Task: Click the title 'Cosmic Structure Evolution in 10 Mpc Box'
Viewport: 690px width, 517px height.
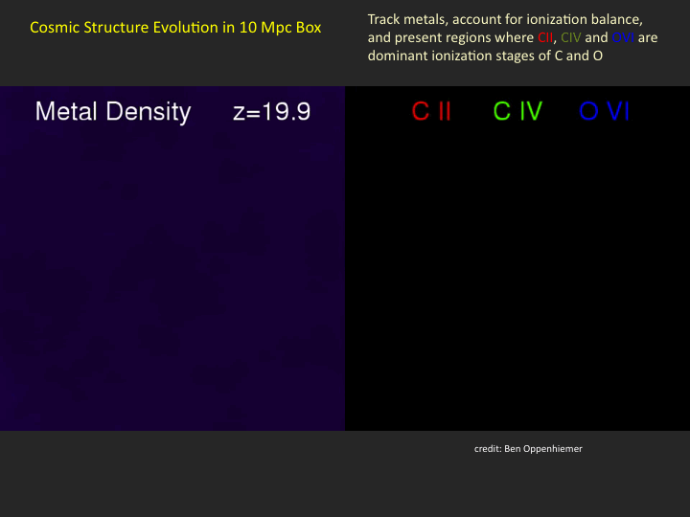Action: pyautogui.click(x=175, y=28)
